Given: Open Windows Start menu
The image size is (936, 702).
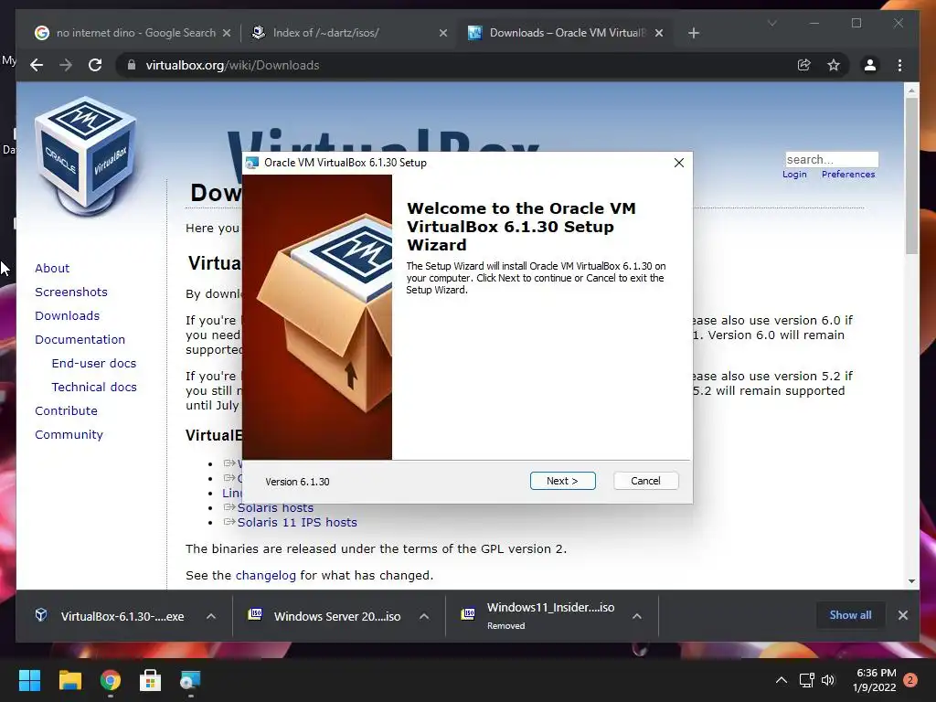Looking at the screenshot, I should pyautogui.click(x=29, y=680).
